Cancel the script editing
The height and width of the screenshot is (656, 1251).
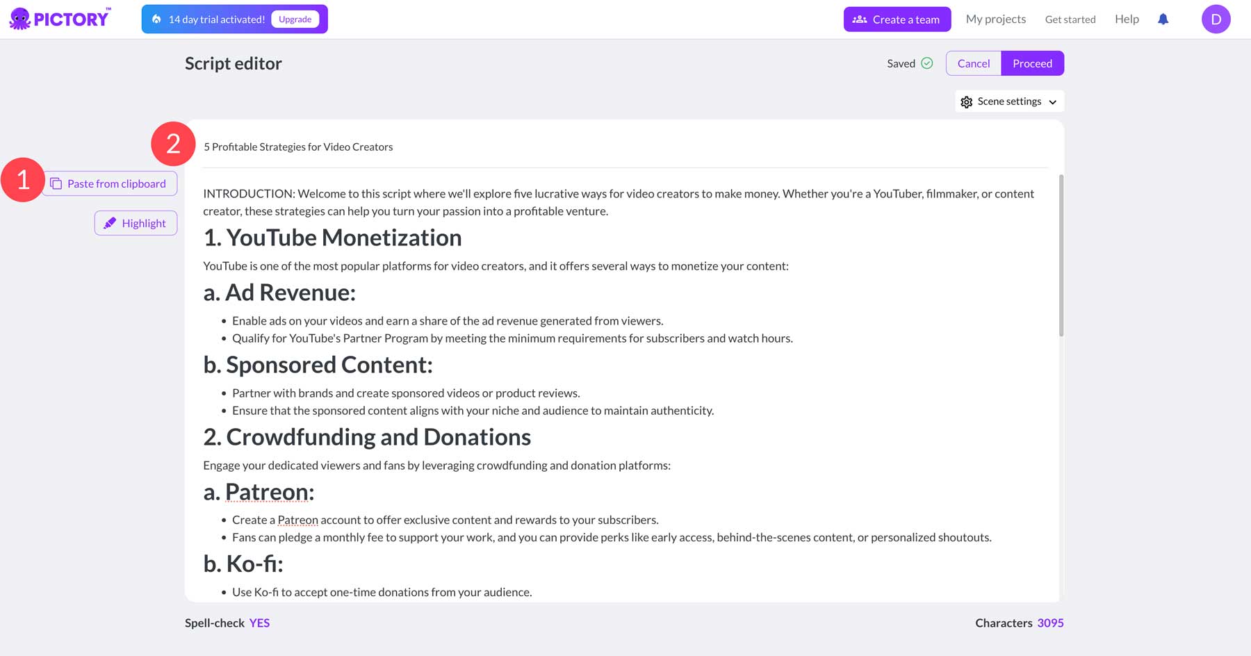(x=973, y=63)
